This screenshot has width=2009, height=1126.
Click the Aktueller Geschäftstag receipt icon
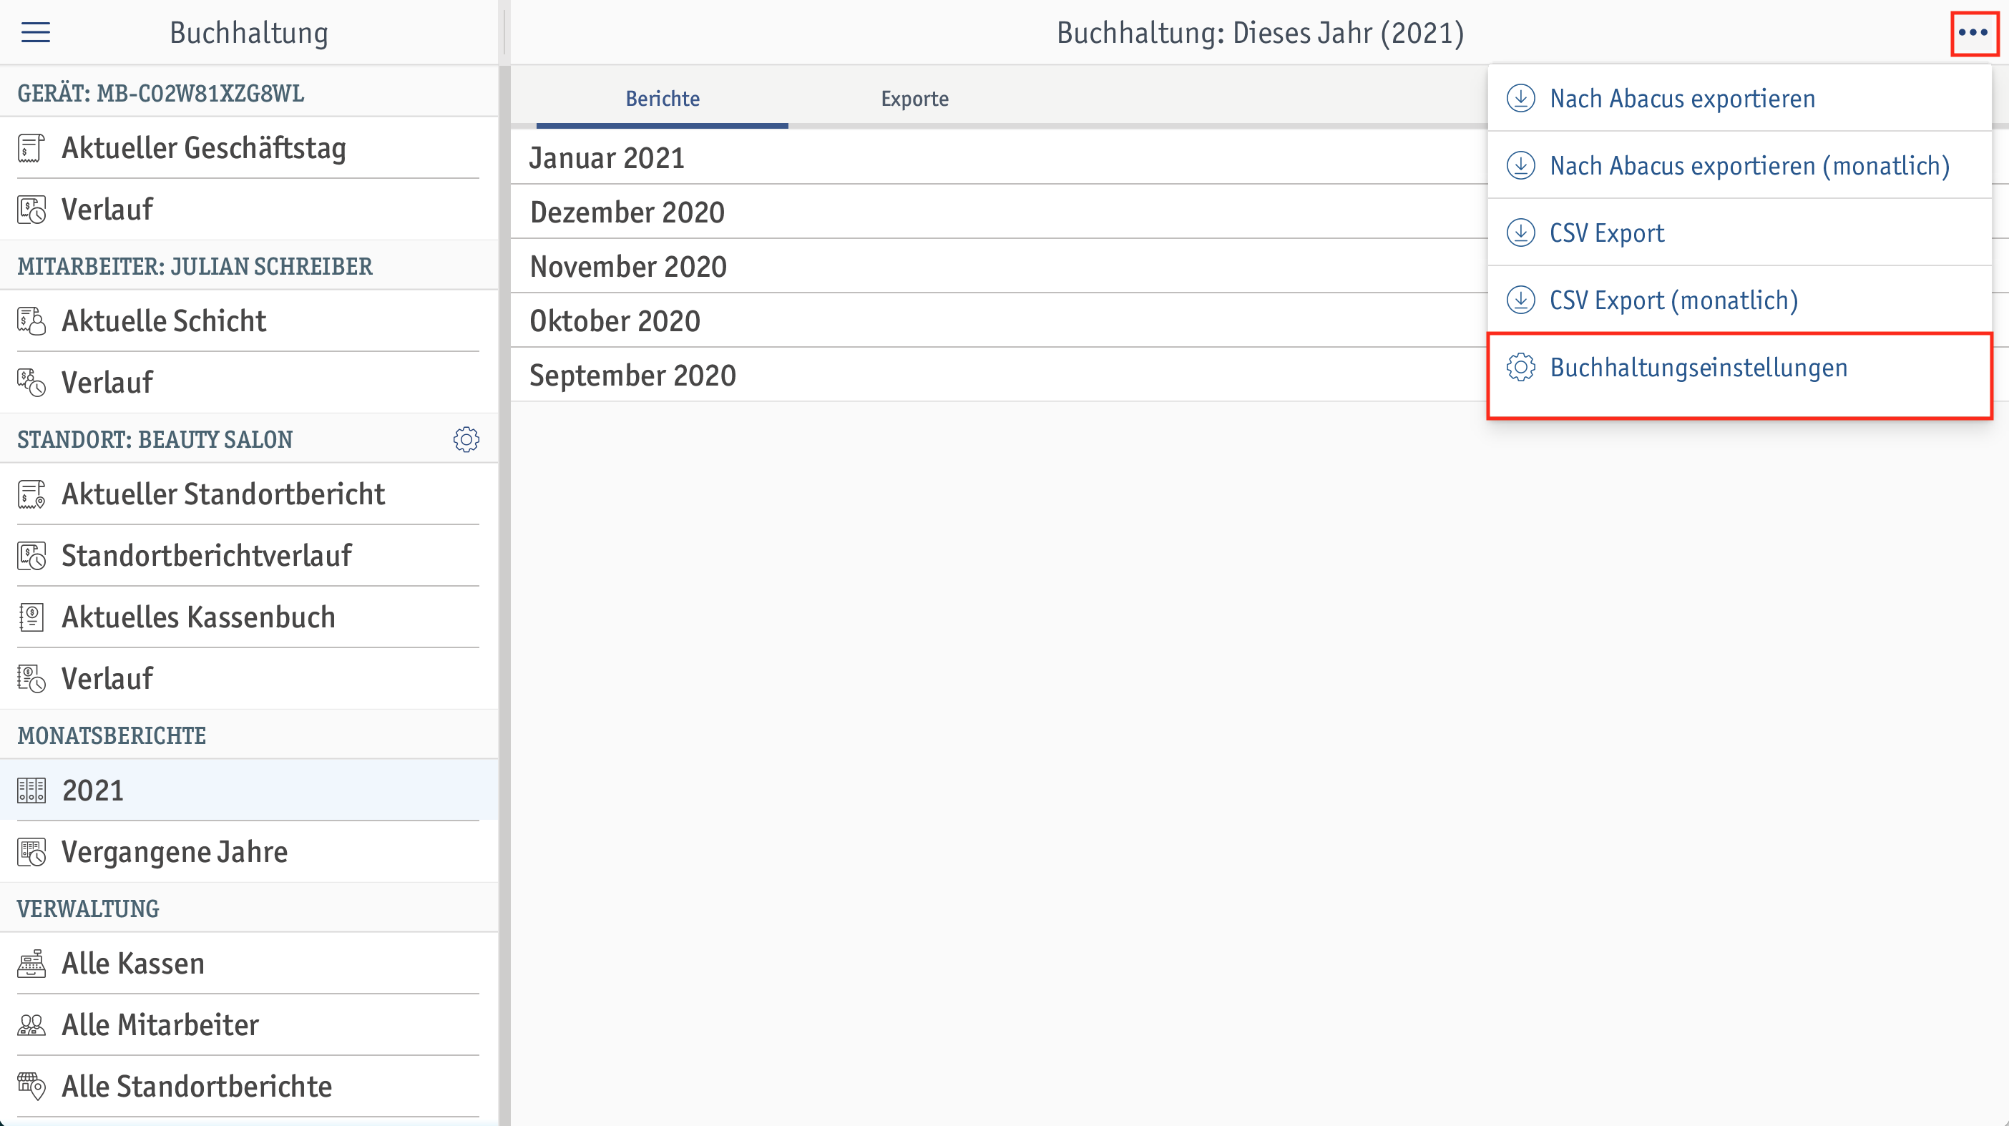coord(31,148)
